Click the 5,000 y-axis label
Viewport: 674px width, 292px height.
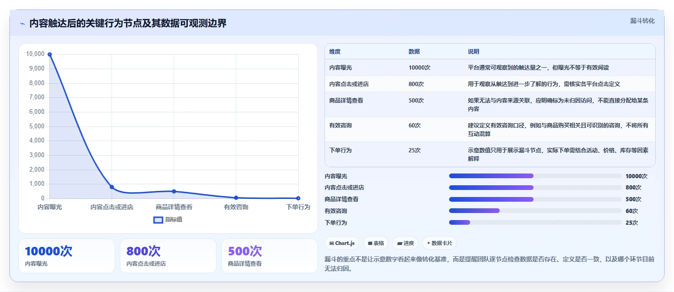[x=37, y=126]
